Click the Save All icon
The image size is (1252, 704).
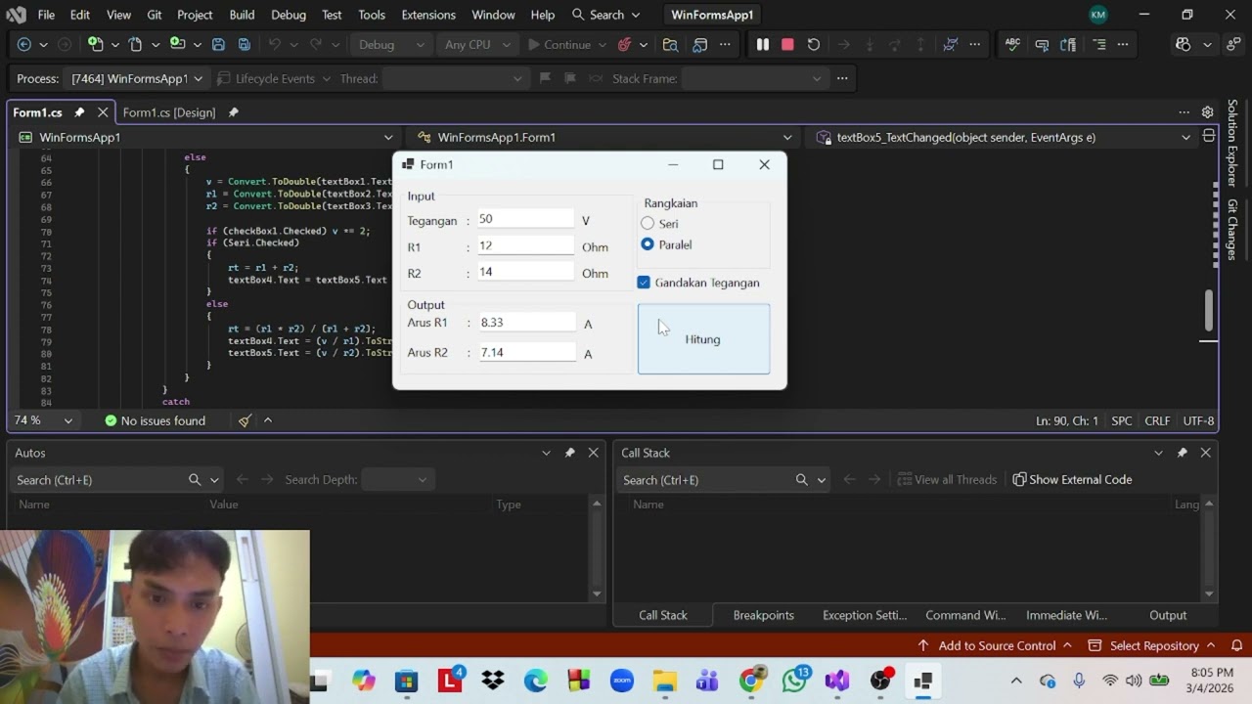click(245, 45)
